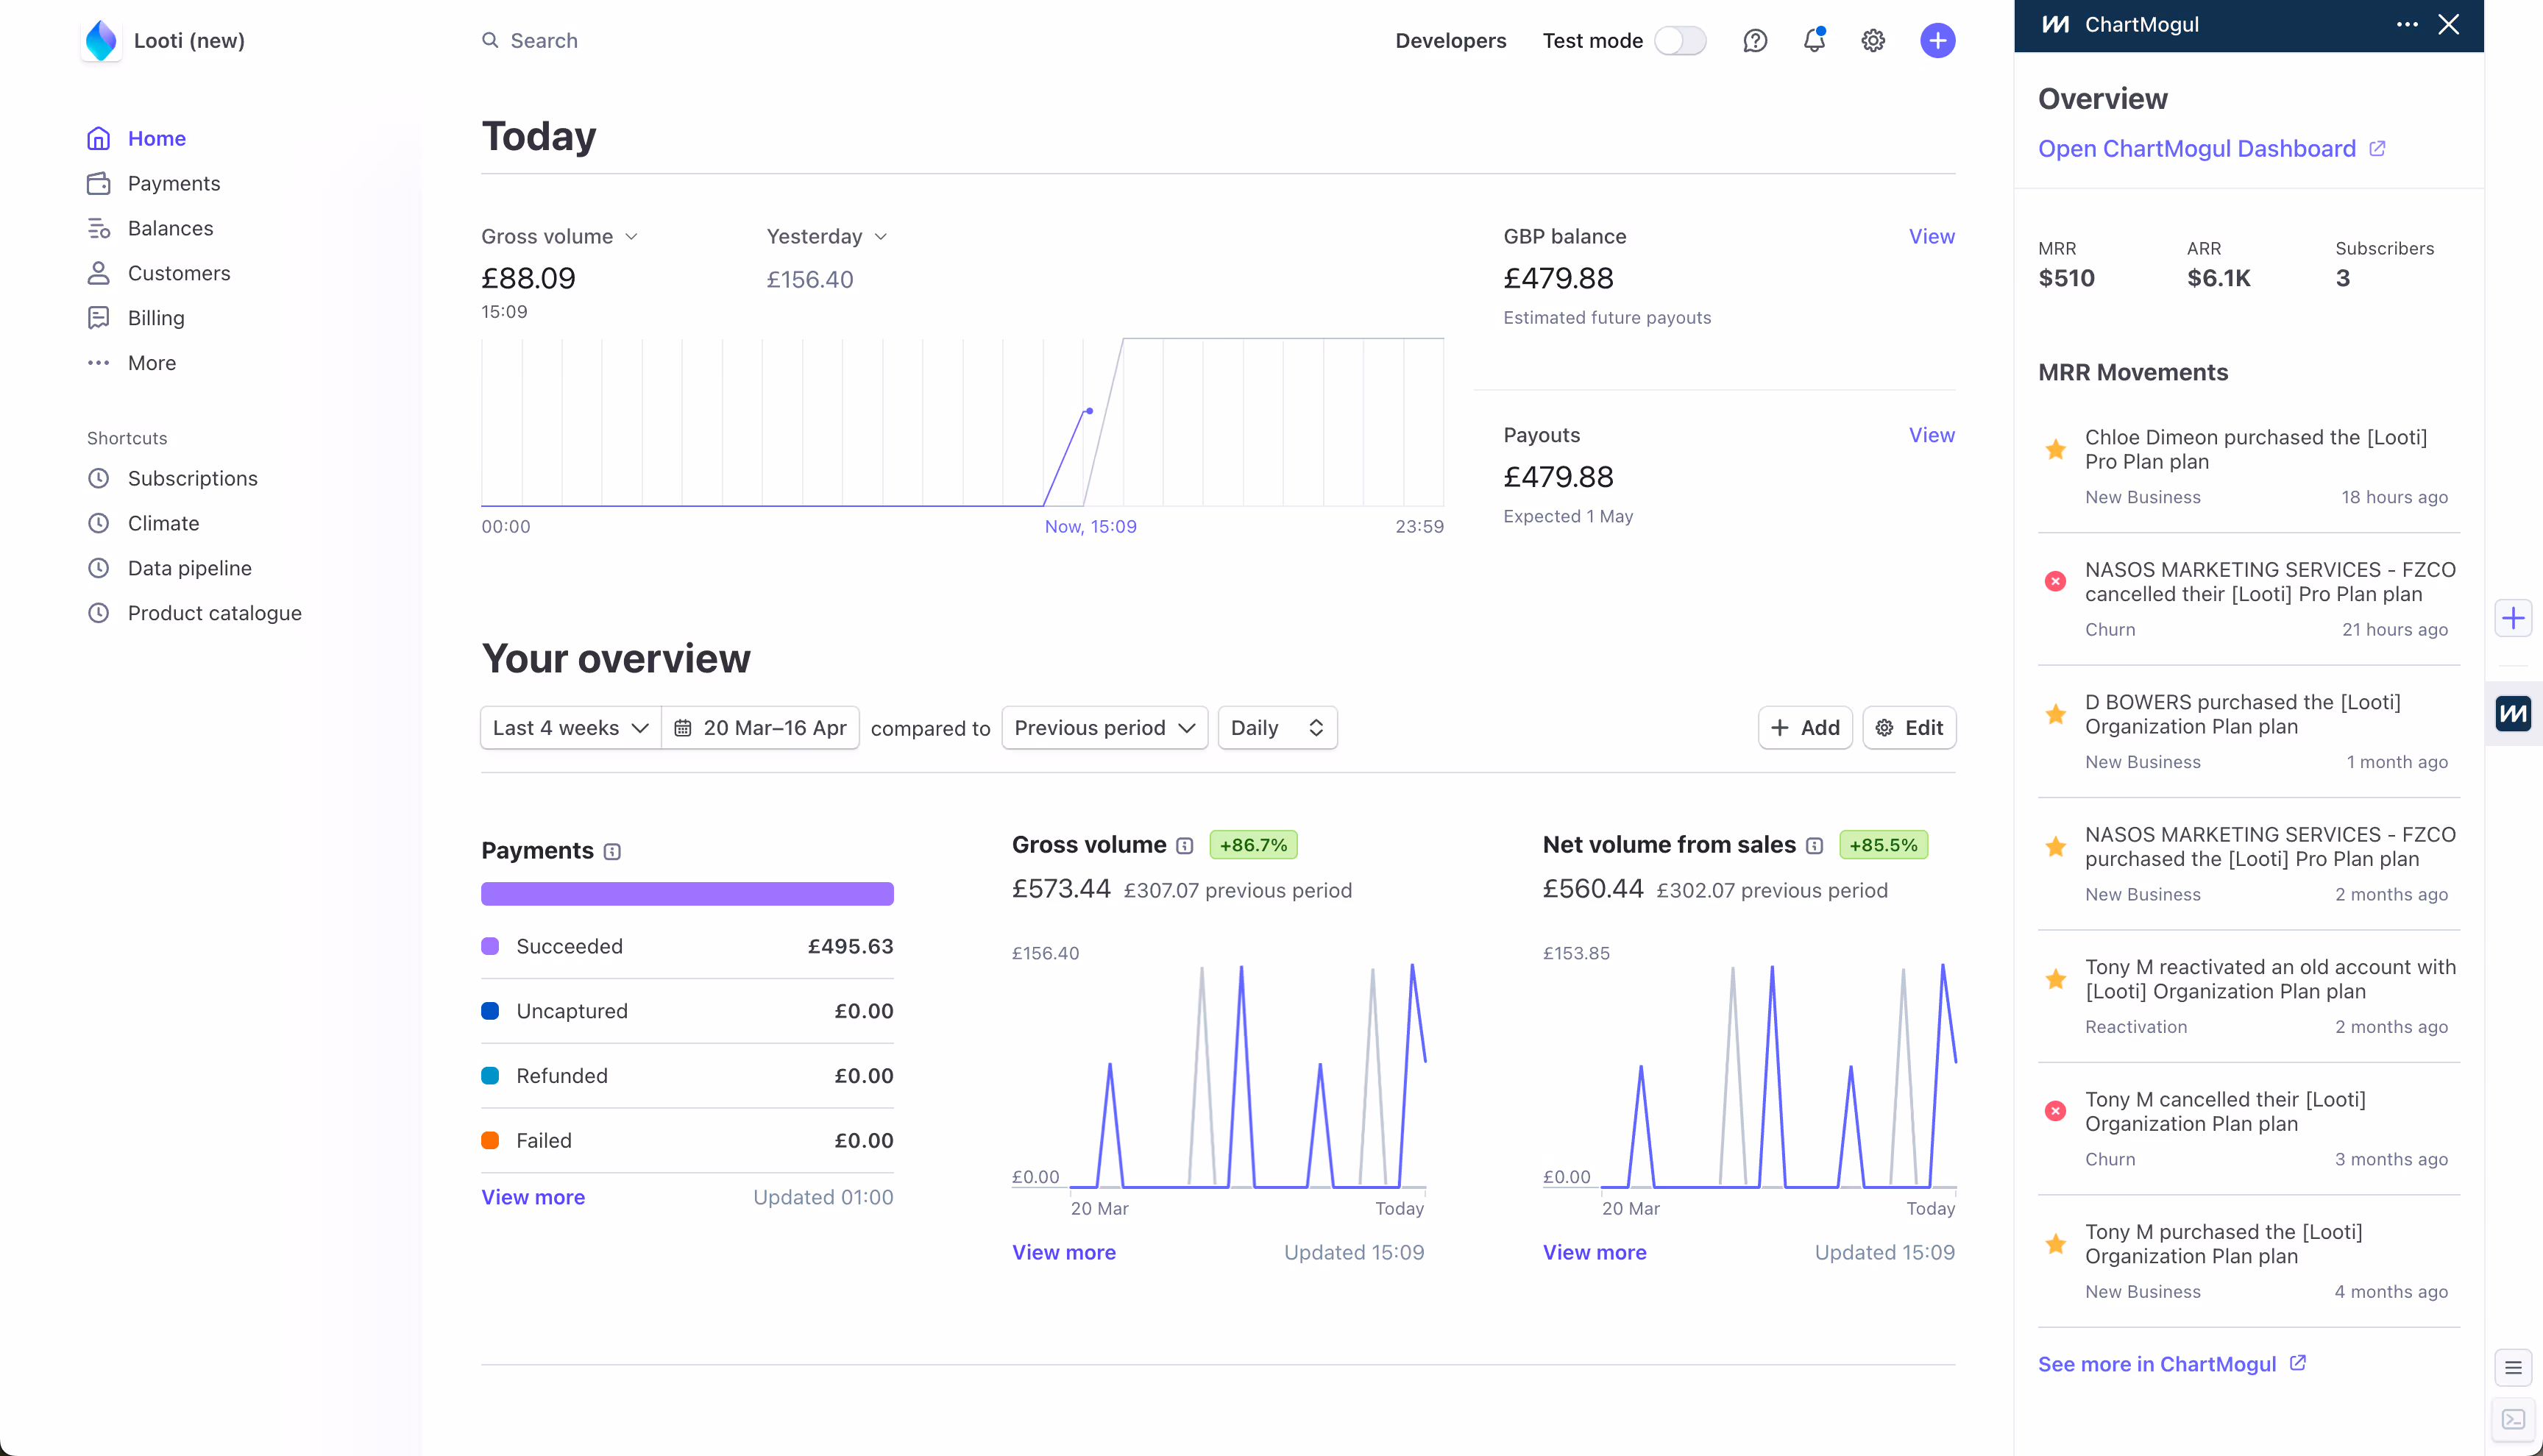Open Customers in sidebar navigation

pos(178,273)
